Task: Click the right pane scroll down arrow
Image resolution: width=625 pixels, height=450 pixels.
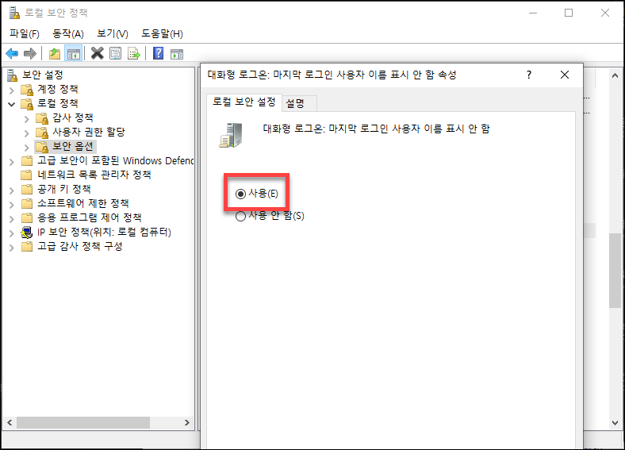Action: click(615, 423)
